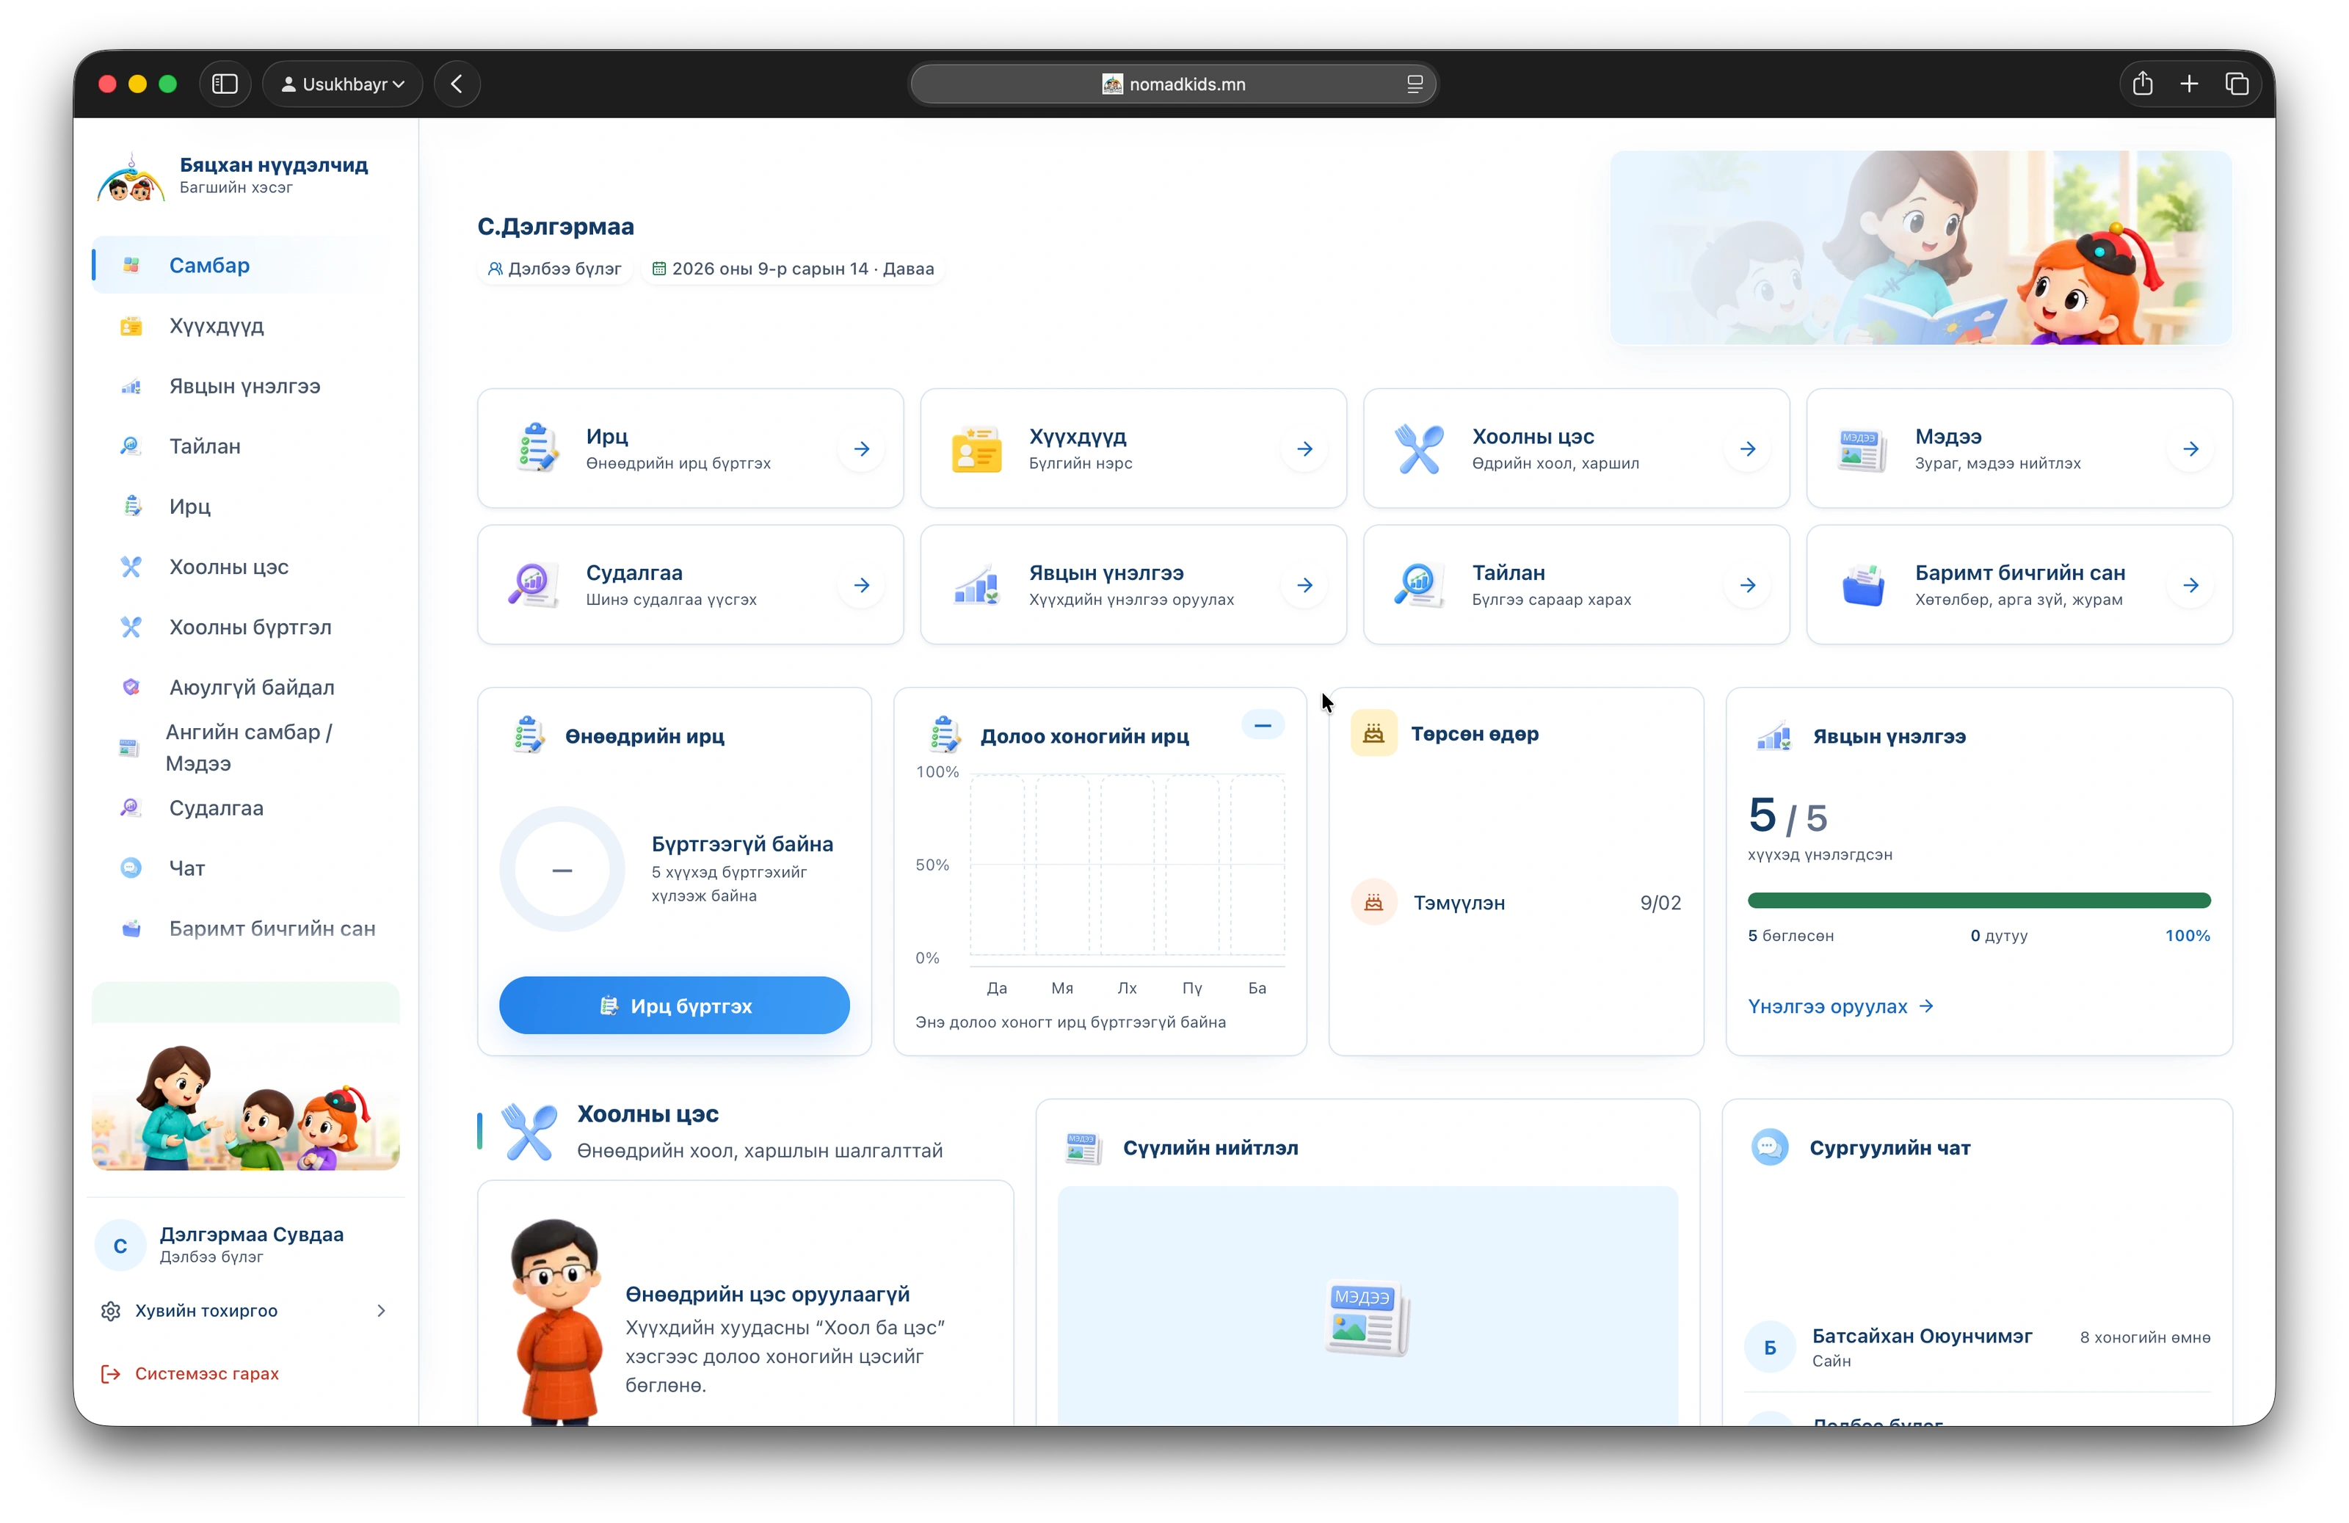2349x1523 pixels.
Task: Open Хүүхдүүд in the sidebar menu
Action: click(x=244, y=326)
